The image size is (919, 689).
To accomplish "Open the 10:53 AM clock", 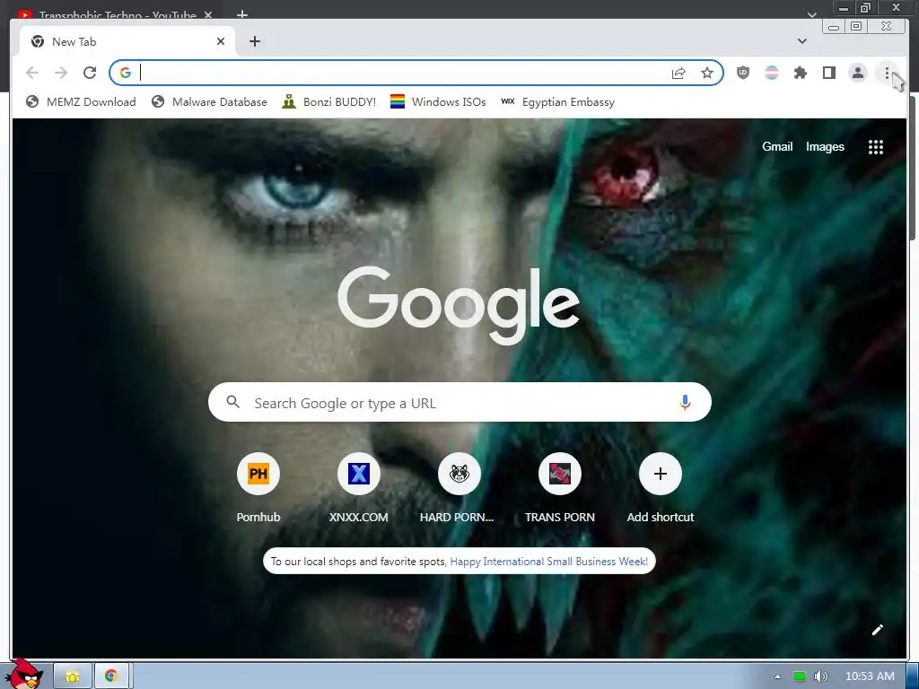I will click(x=870, y=676).
